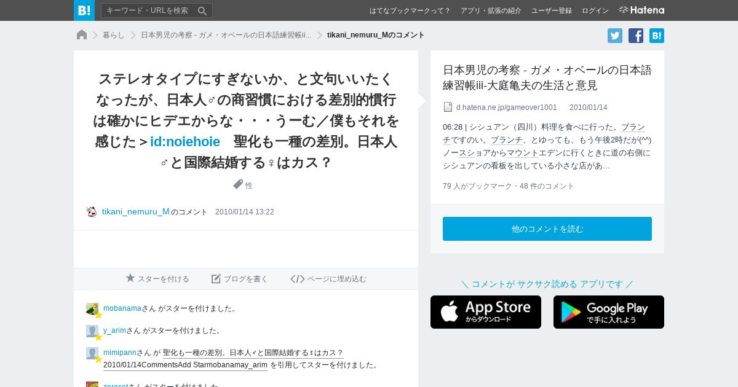
Task: Open d.hatena.ne.jp/gameover1001 link
Action: click(506, 107)
